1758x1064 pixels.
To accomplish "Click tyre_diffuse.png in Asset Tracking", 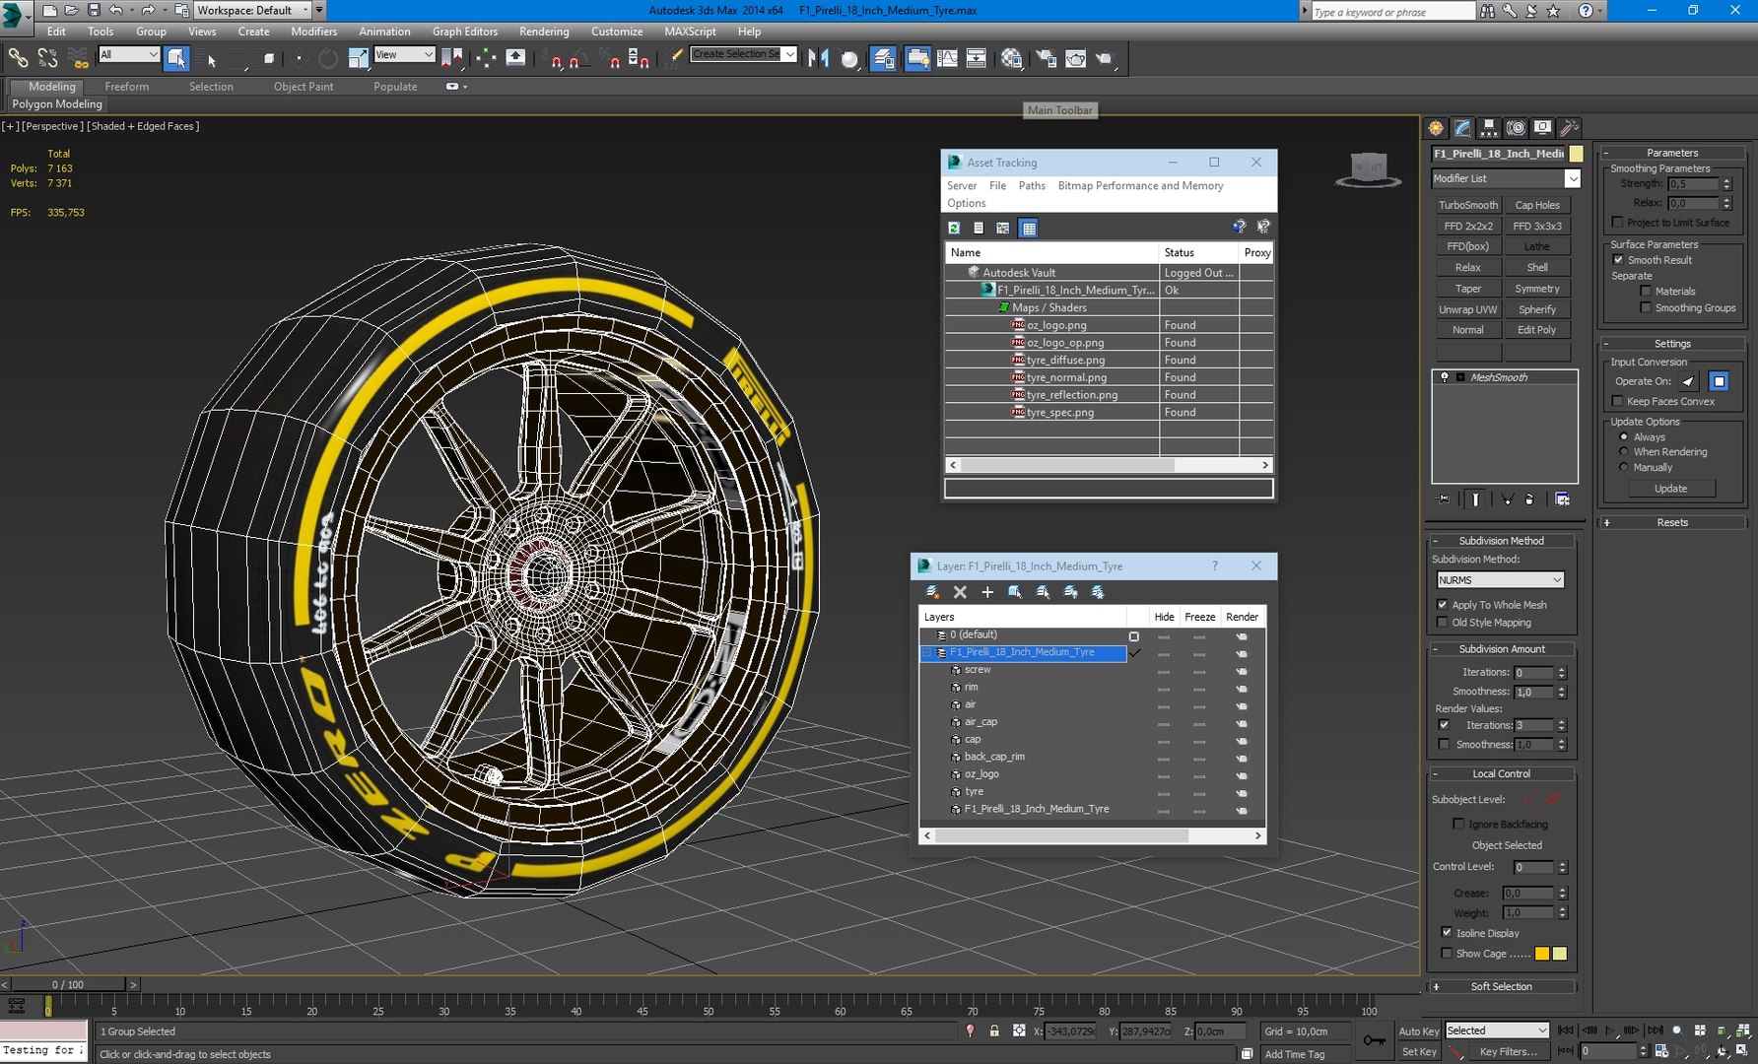I will click(x=1065, y=360).
